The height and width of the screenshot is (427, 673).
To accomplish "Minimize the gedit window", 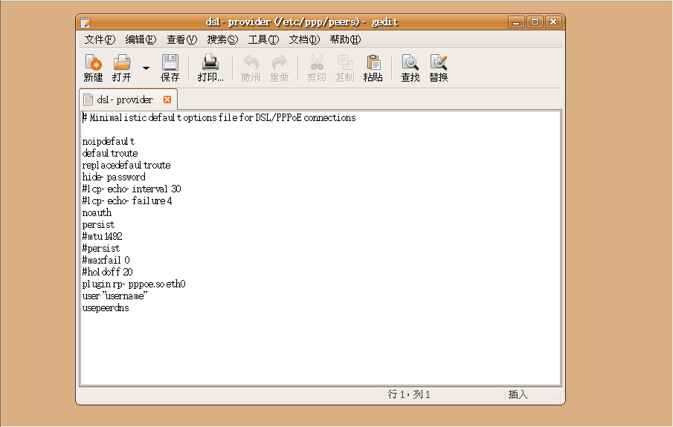I will pyautogui.click(x=516, y=22).
